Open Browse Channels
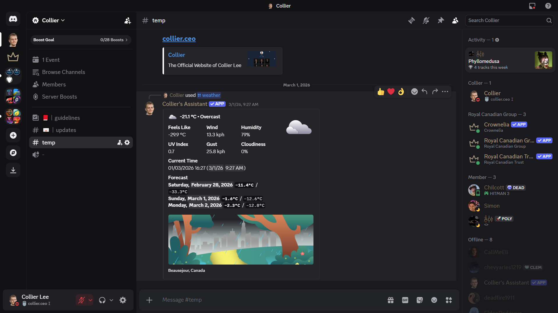The image size is (558, 313). (x=63, y=72)
